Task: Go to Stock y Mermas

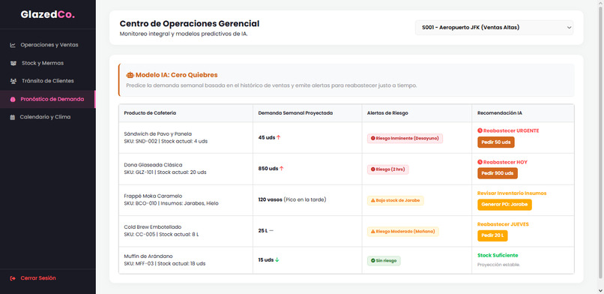Action: click(x=48, y=63)
